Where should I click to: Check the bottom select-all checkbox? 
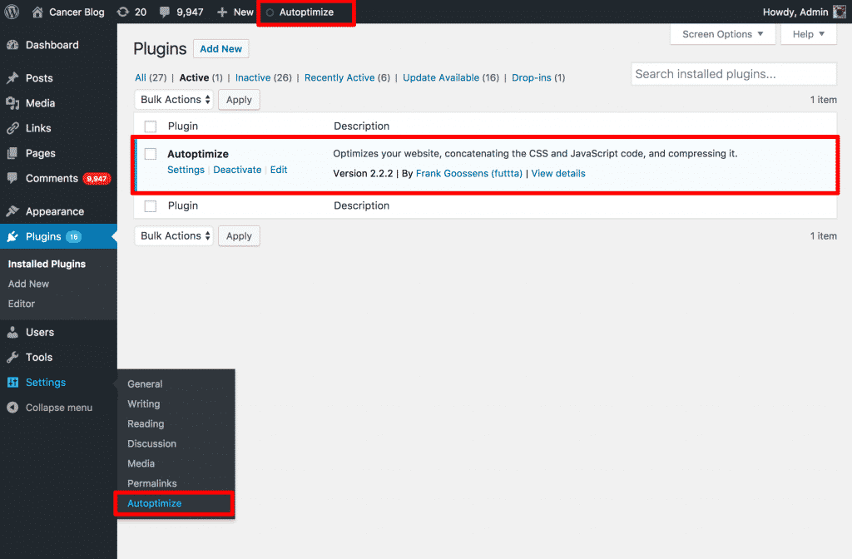[150, 205]
